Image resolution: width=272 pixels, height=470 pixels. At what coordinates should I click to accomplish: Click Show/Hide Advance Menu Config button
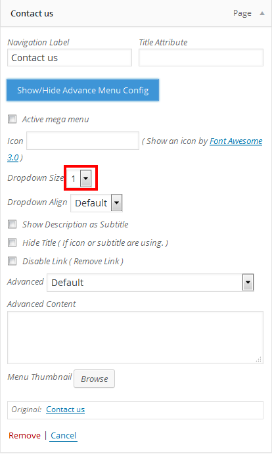point(83,90)
